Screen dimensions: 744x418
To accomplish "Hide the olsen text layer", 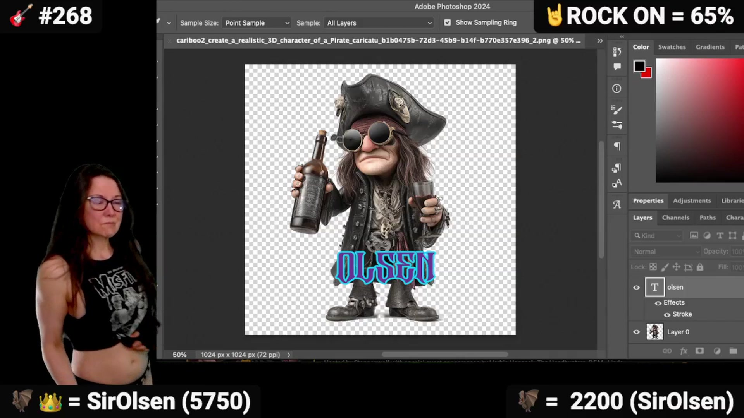I will click(636, 287).
